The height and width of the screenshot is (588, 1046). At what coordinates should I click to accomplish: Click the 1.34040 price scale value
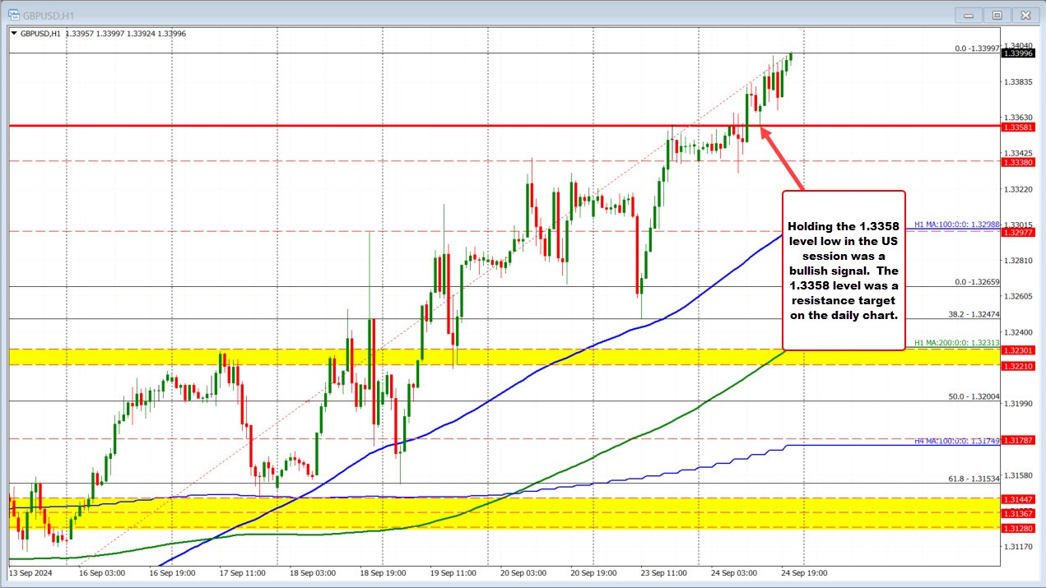coord(1018,45)
